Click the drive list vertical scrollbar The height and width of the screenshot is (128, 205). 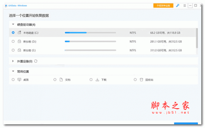pos(197,38)
